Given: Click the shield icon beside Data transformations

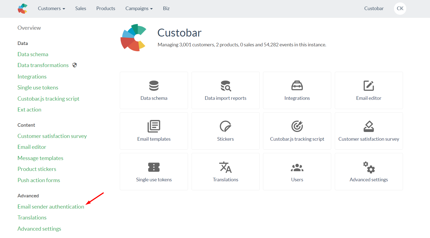Looking at the screenshot, I should pos(74,65).
